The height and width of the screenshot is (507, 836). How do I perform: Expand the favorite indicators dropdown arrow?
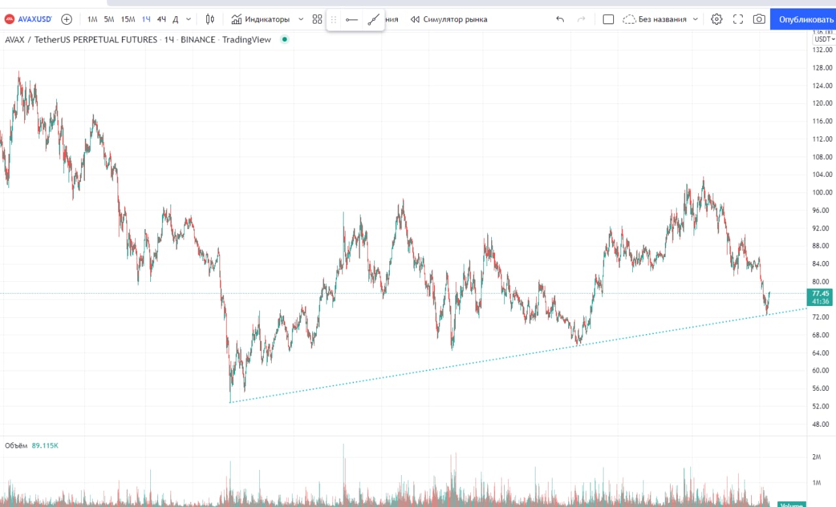tap(300, 19)
